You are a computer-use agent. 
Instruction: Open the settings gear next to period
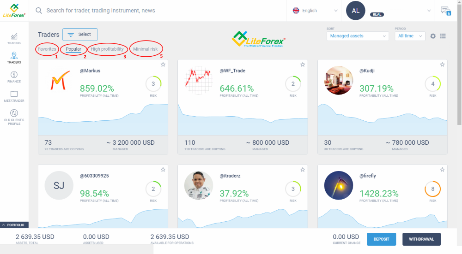[433, 36]
